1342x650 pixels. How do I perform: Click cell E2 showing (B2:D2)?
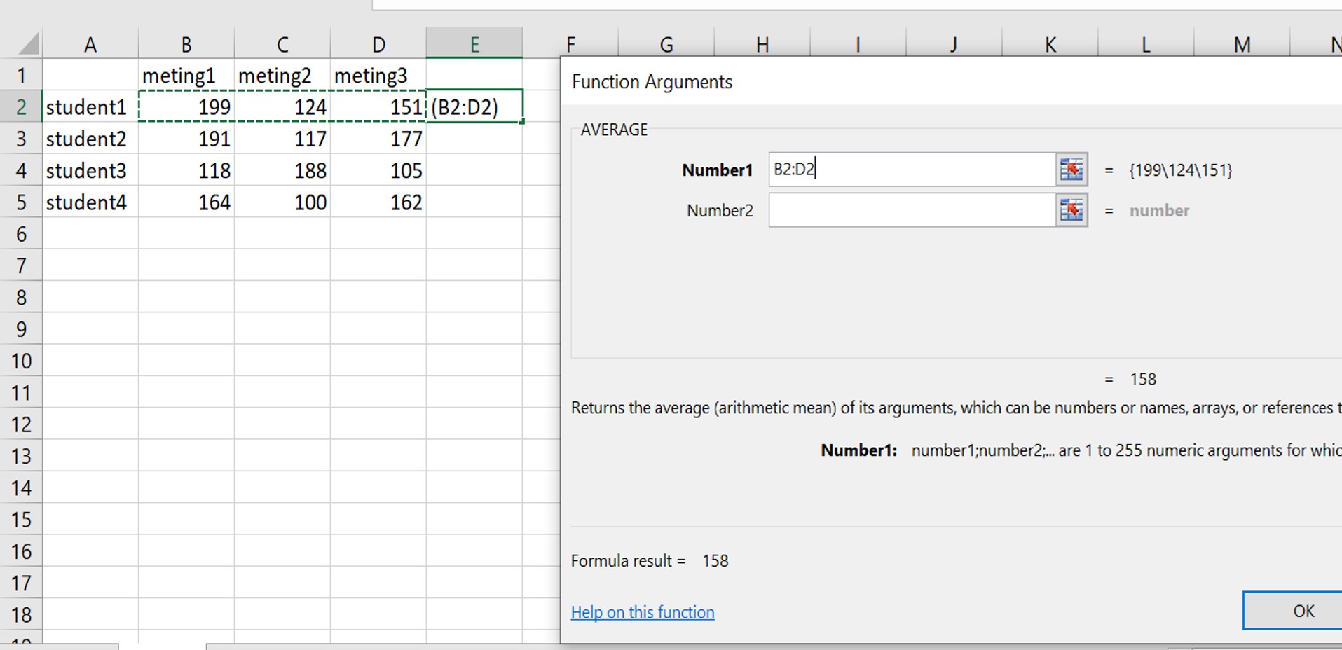[x=474, y=107]
